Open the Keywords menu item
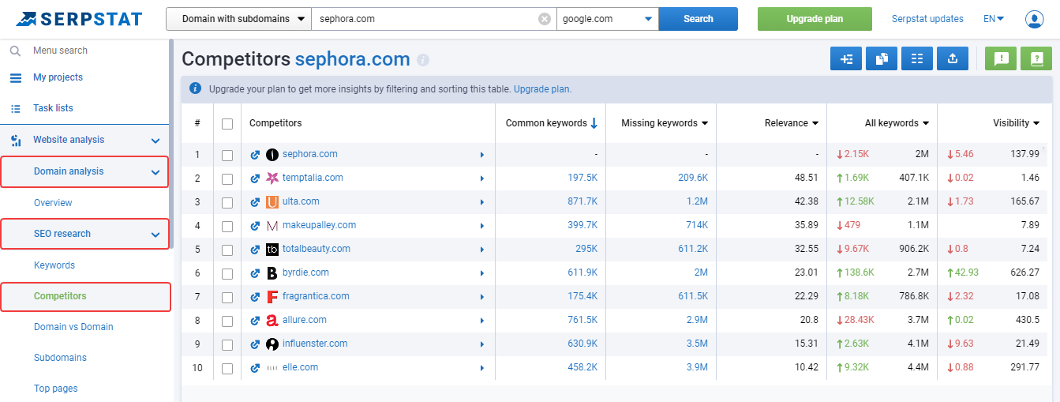The width and height of the screenshot is (1060, 402). [x=54, y=265]
